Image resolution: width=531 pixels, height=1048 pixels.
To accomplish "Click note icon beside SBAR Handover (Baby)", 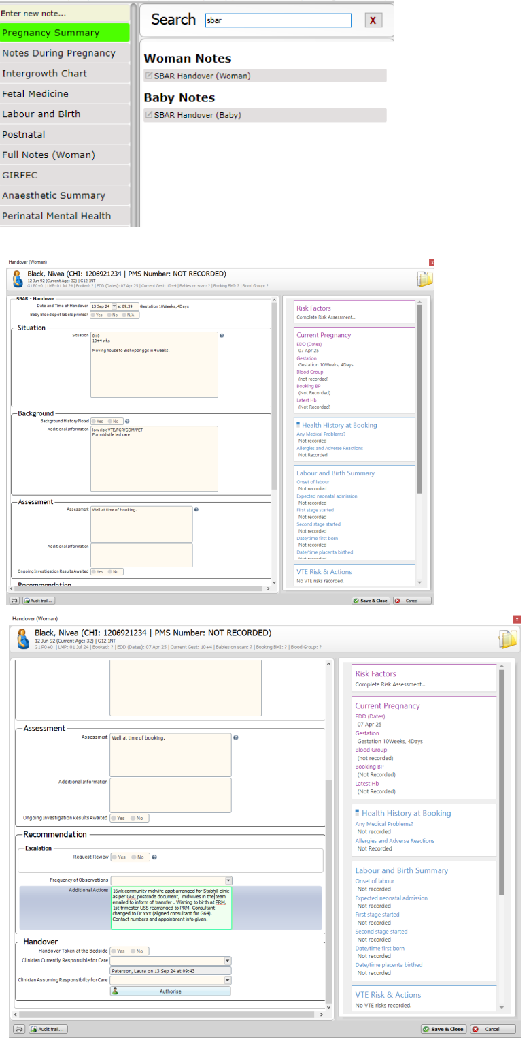I will point(149,115).
